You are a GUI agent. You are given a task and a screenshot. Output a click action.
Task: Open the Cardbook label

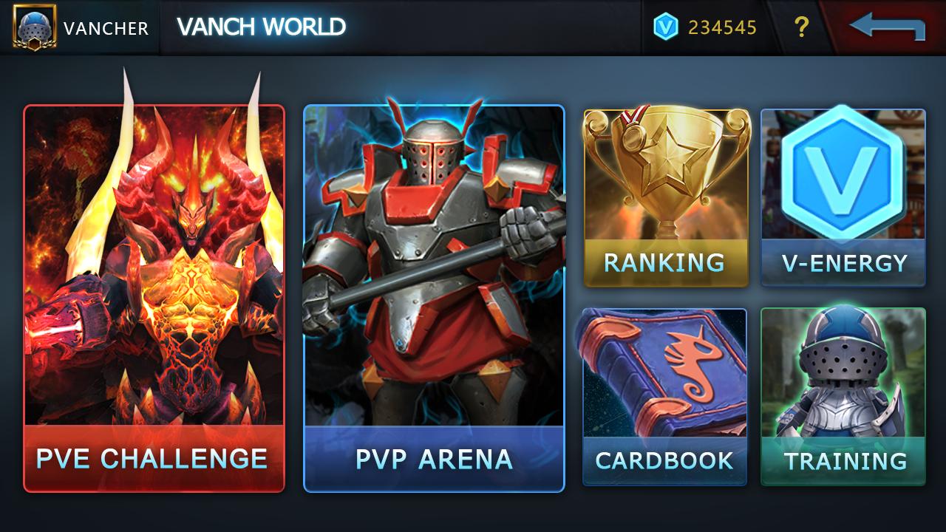pyautogui.click(x=664, y=460)
